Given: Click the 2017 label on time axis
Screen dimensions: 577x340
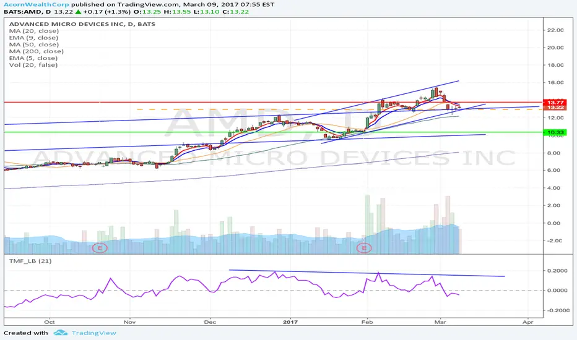Looking at the screenshot, I should 290,322.
